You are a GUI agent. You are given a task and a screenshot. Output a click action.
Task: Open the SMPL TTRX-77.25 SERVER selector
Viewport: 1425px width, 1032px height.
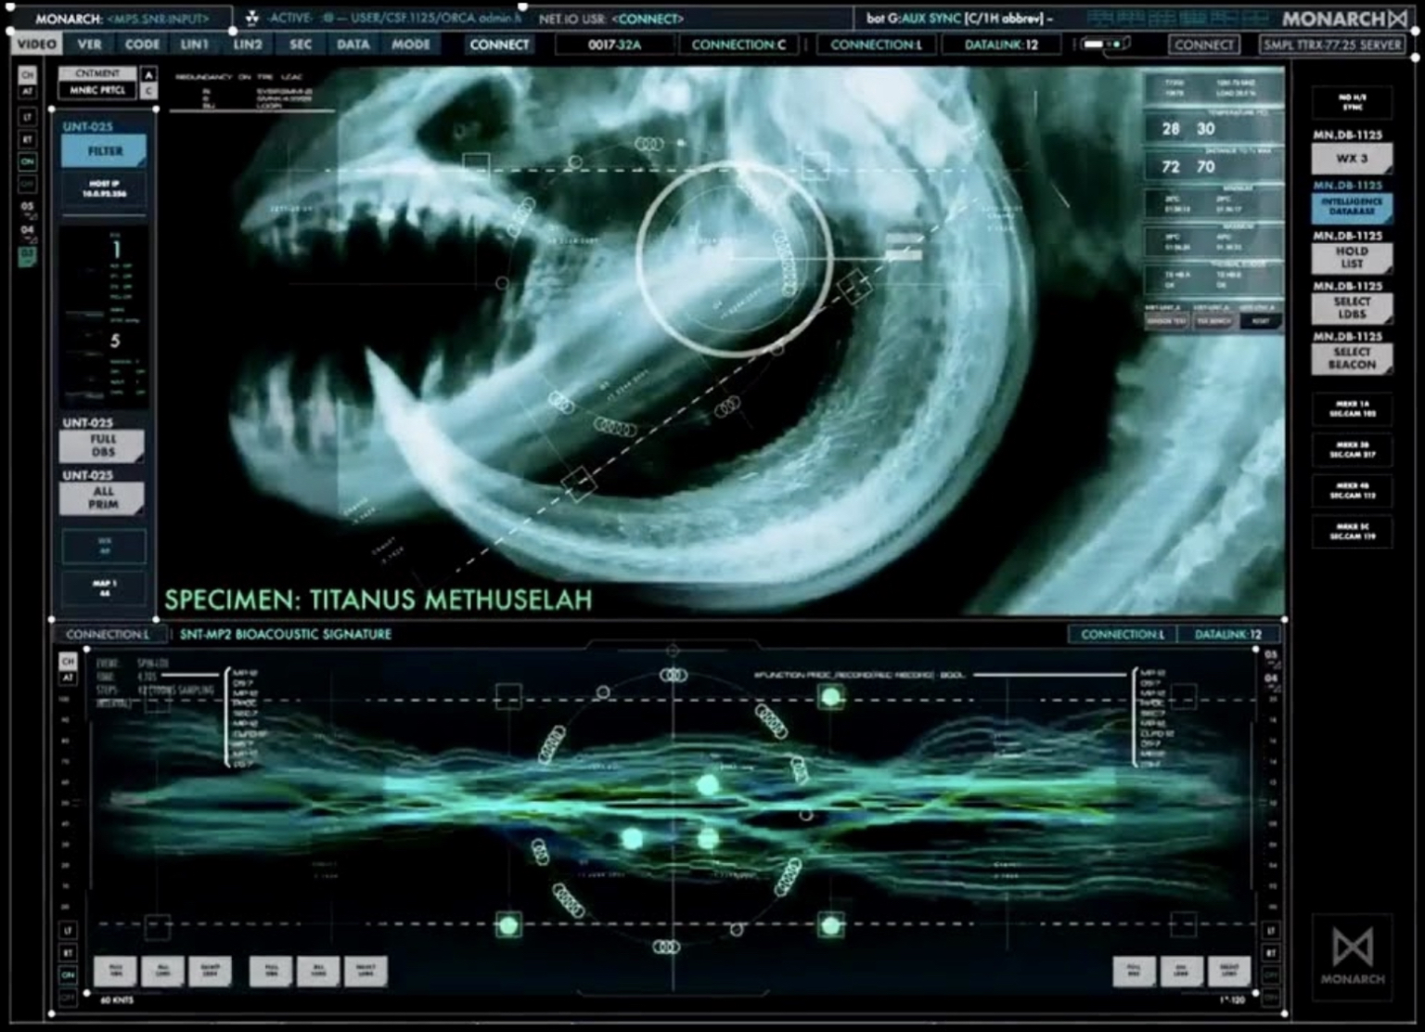(1332, 44)
